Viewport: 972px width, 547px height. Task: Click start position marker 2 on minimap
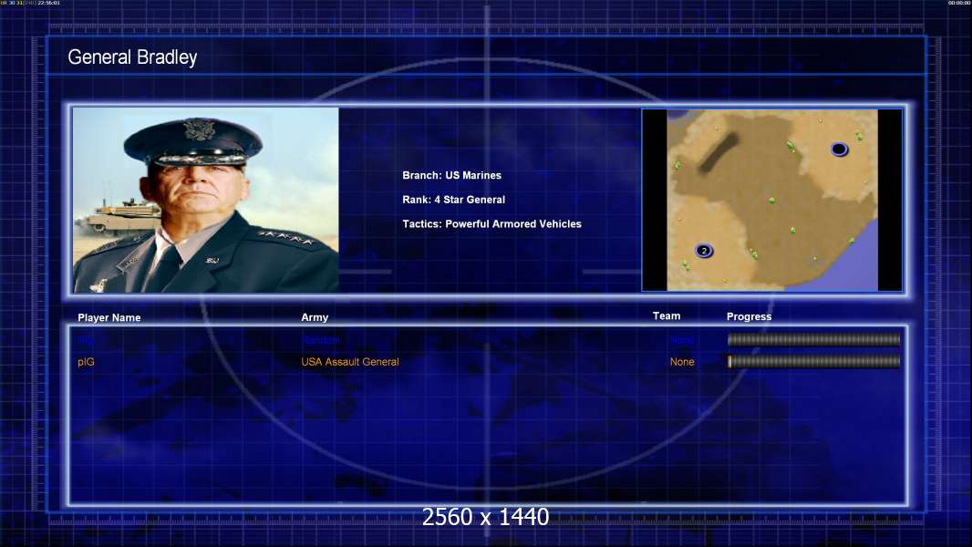click(704, 251)
